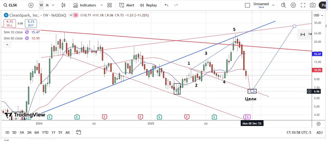Take a chart snapshot with camera icon
This screenshot has width=331, height=147.
coord(313,5)
